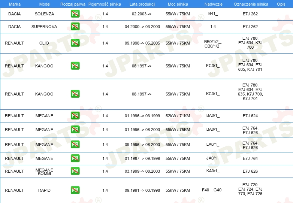Click the petrol fuel icon for Dacia Solenza
This screenshot has width=293, height=203.
[x=75, y=14]
